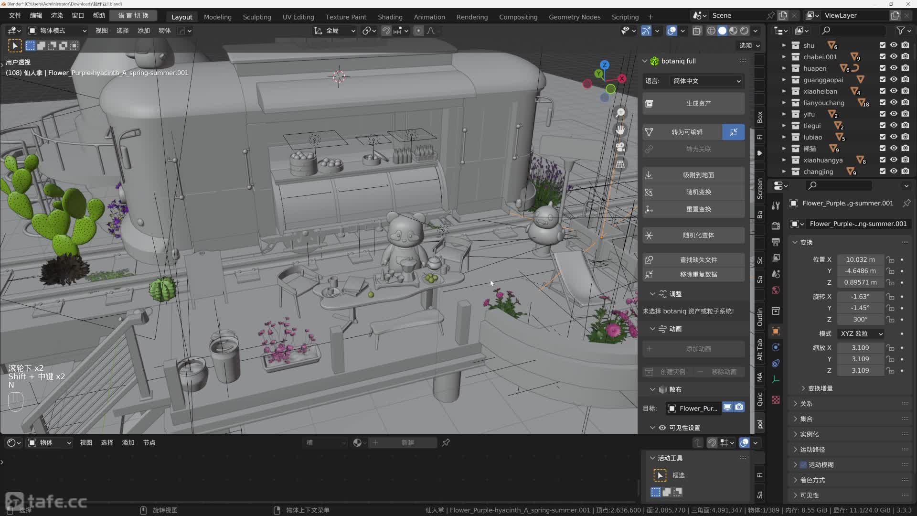Uncheck the huapen collection checkbox
Image resolution: width=917 pixels, height=516 pixels.
[882, 68]
